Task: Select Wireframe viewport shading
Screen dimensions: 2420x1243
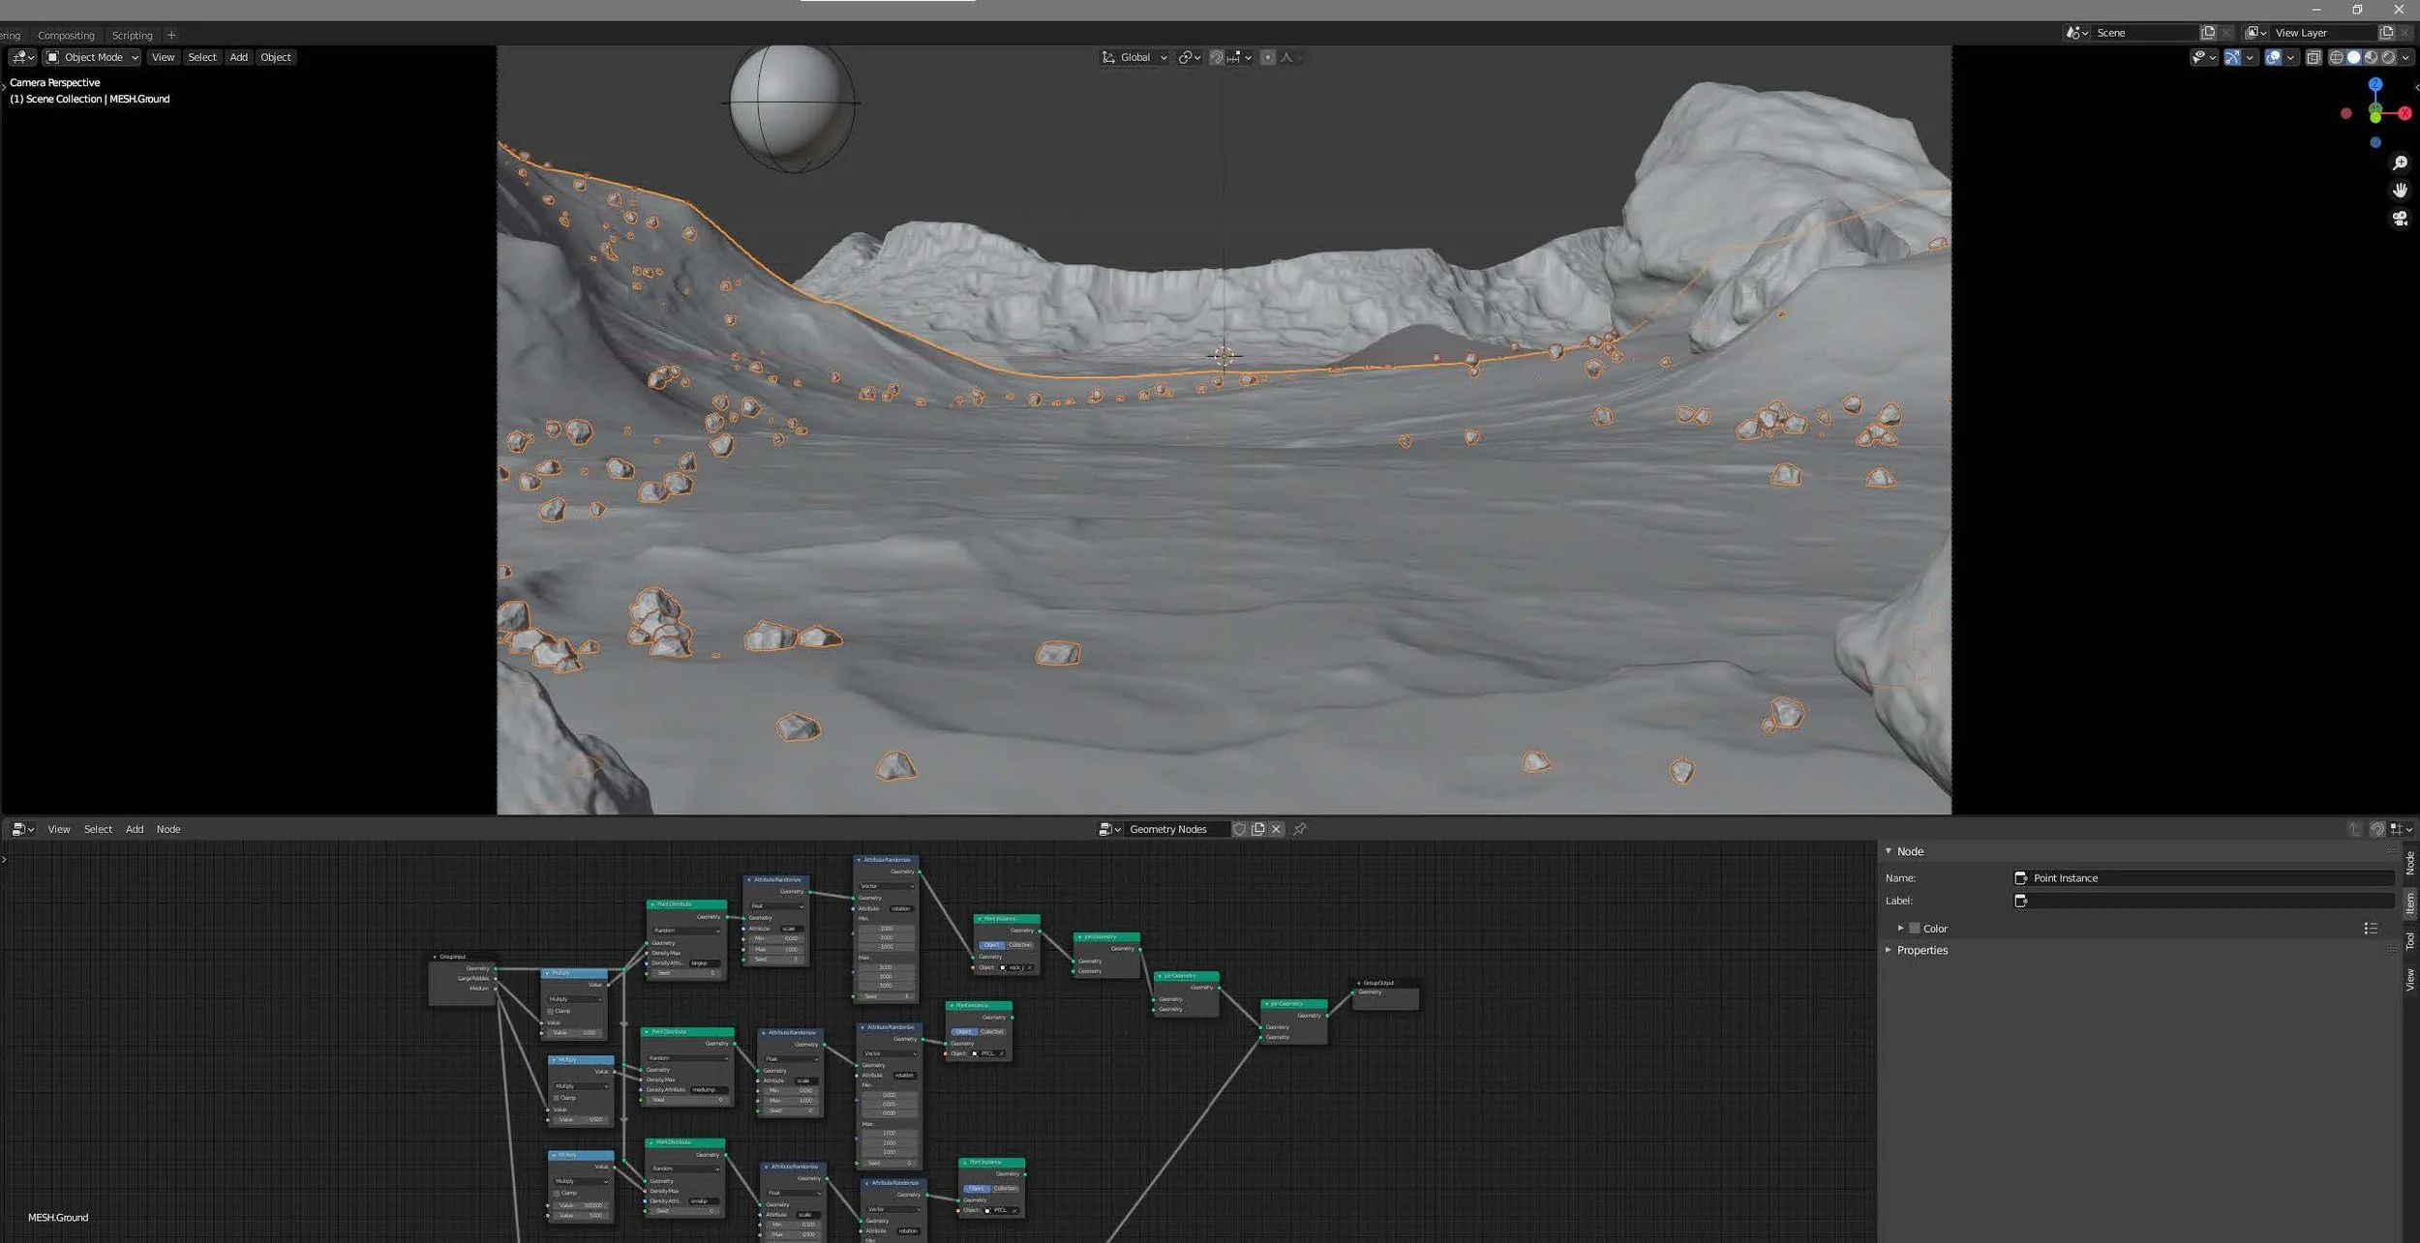Action: click(x=2337, y=57)
